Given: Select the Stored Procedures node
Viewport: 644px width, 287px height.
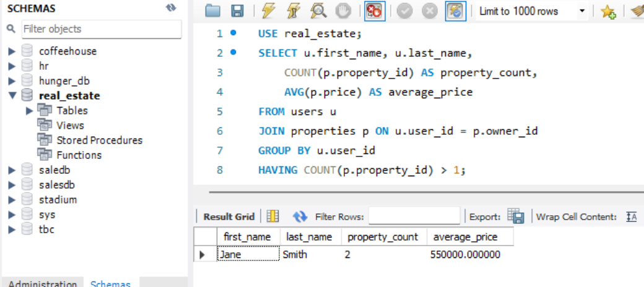Looking at the screenshot, I should tap(100, 140).
